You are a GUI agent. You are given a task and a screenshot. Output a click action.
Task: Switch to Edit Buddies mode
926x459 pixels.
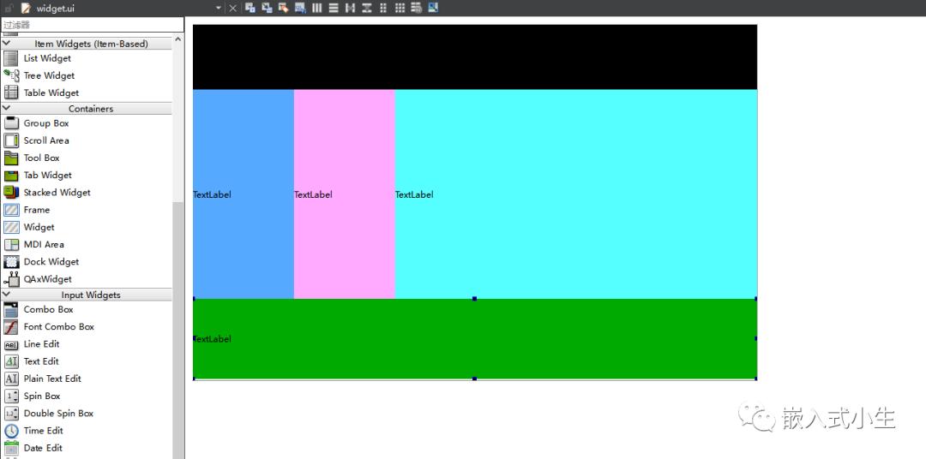click(284, 8)
